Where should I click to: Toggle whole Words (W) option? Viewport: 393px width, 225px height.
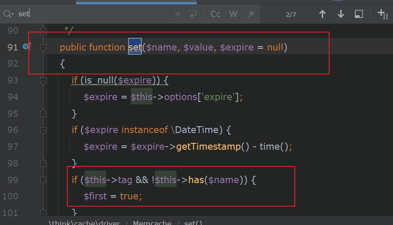point(233,14)
